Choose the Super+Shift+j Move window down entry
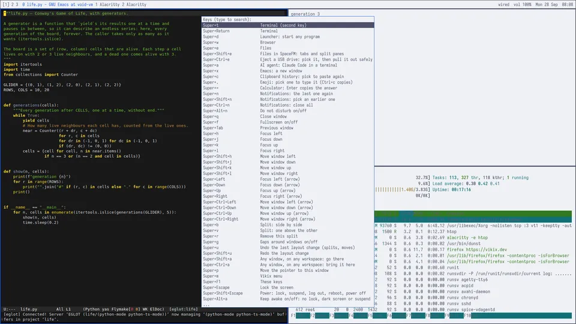Screen dimensions: 576x324 coord(288,162)
